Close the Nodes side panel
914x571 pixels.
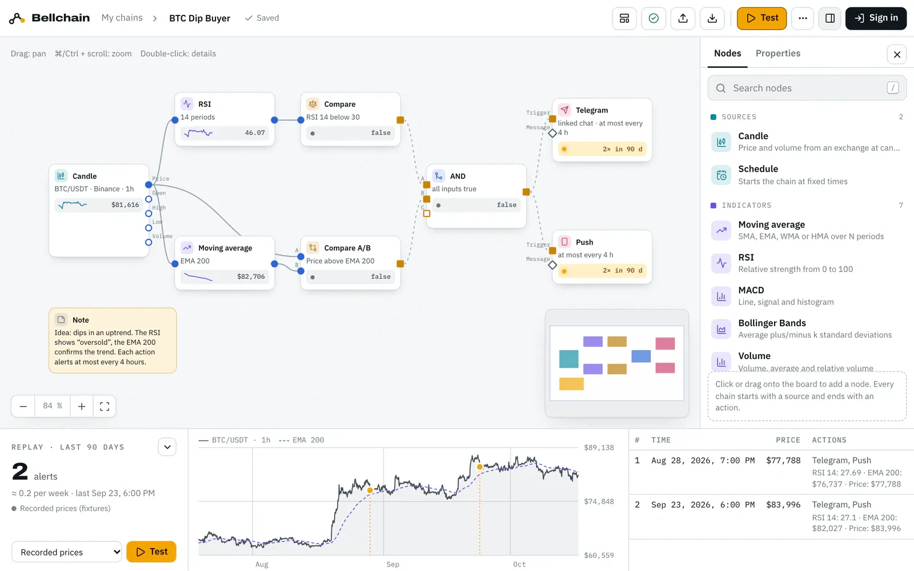point(897,54)
